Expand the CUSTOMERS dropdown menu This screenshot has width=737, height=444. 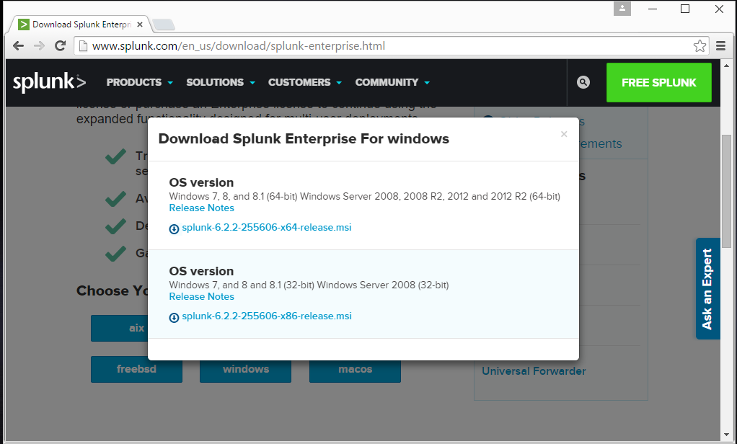pos(304,82)
